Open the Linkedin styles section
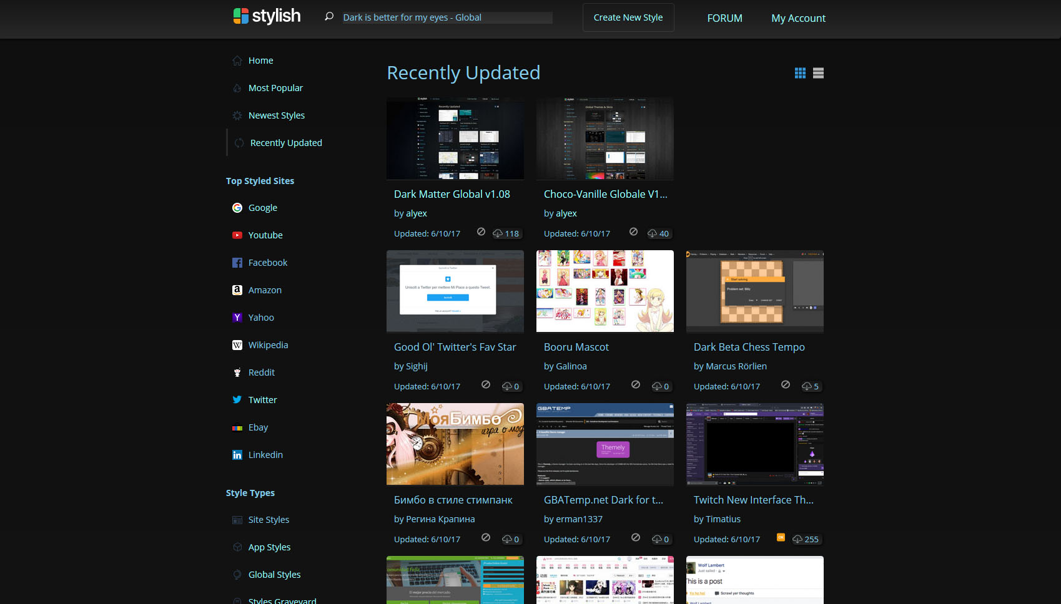Viewport: 1061px width, 604px height. click(265, 455)
